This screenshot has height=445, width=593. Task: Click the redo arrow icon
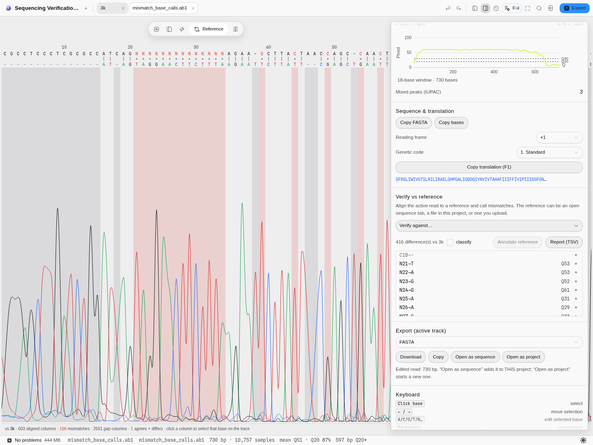coord(459,8)
